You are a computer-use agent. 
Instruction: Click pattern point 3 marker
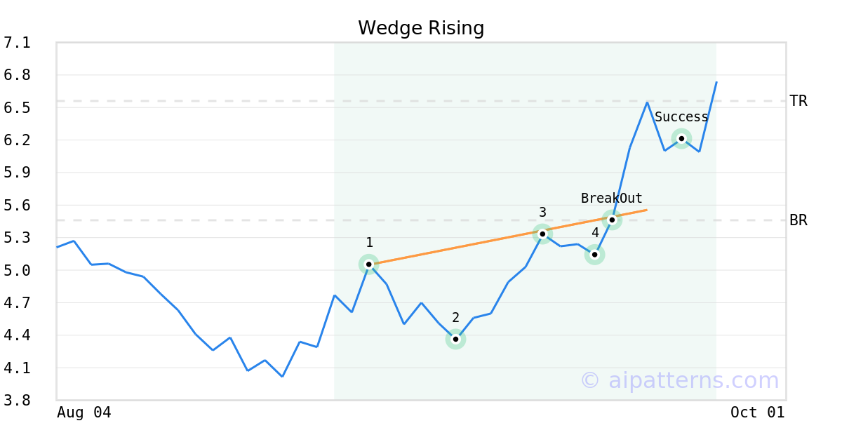pyautogui.click(x=542, y=234)
